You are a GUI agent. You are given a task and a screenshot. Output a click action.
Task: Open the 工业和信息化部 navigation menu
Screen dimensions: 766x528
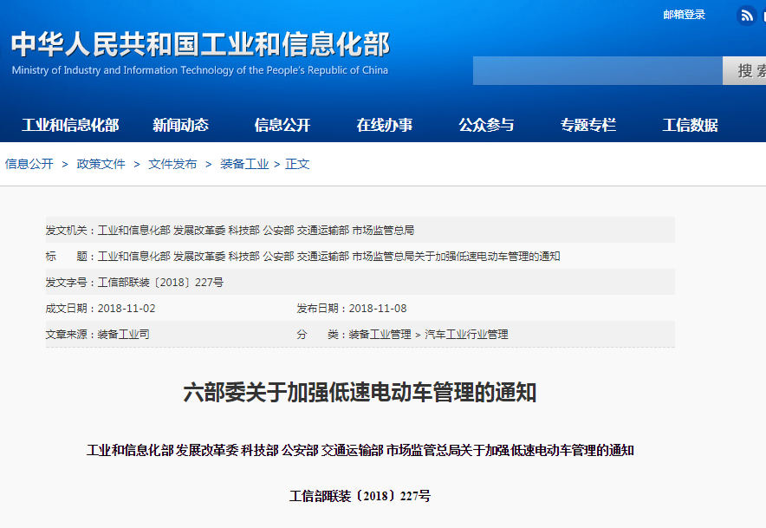70,125
